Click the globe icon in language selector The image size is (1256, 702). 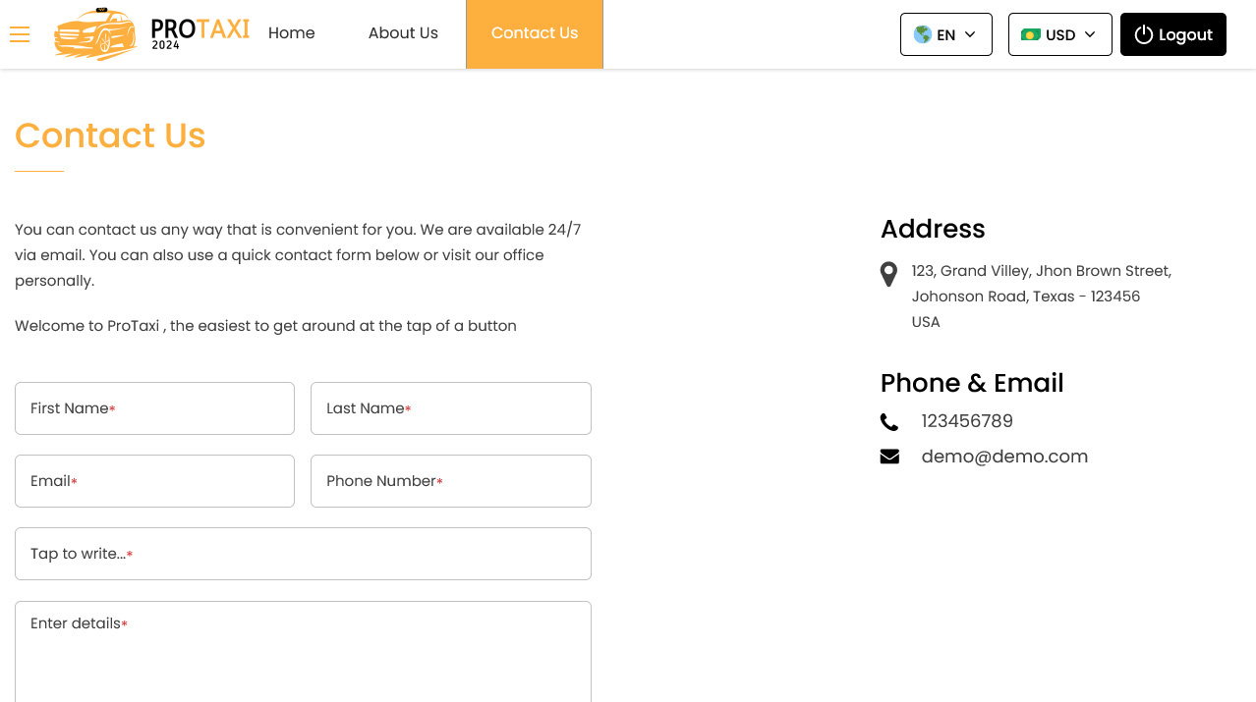922,34
